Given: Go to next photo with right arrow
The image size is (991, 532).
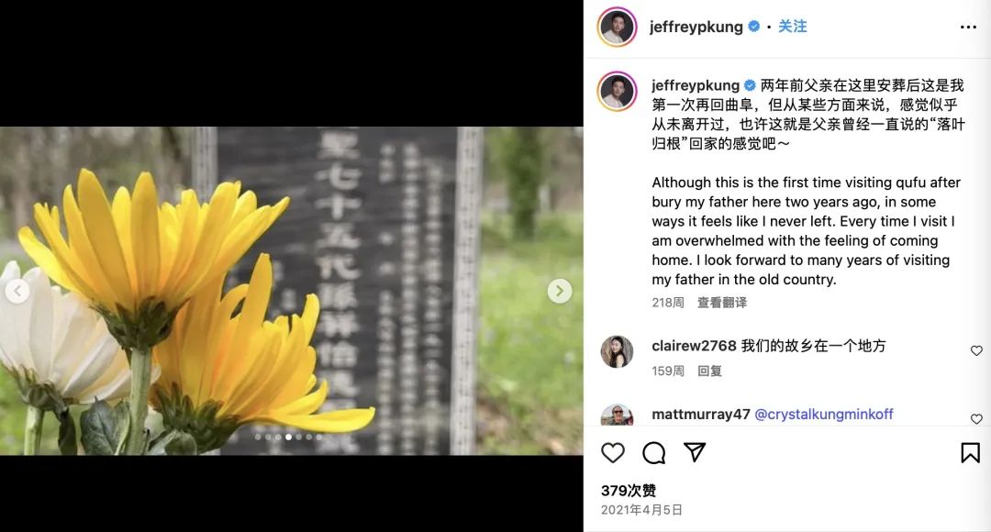Looking at the screenshot, I should [x=560, y=291].
